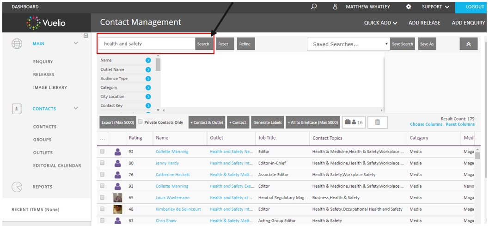This screenshot has height=226, width=489.
Task: Click the blue arrow beside Outlet Name filter
Action: coord(148,69)
